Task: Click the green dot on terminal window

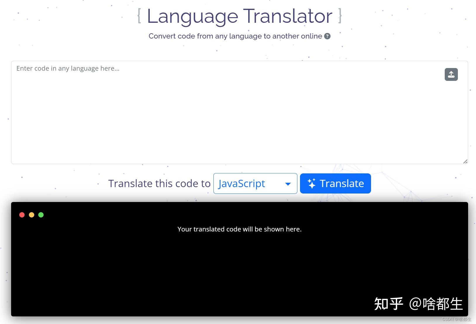Action: pos(41,215)
